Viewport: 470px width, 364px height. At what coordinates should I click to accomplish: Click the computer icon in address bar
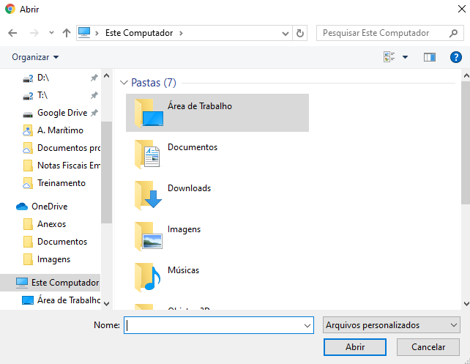coord(84,33)
